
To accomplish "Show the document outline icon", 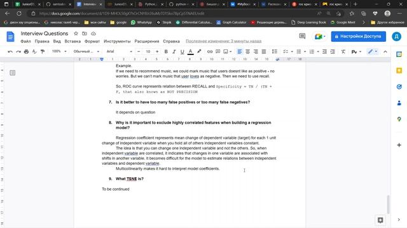I will 13,73.
